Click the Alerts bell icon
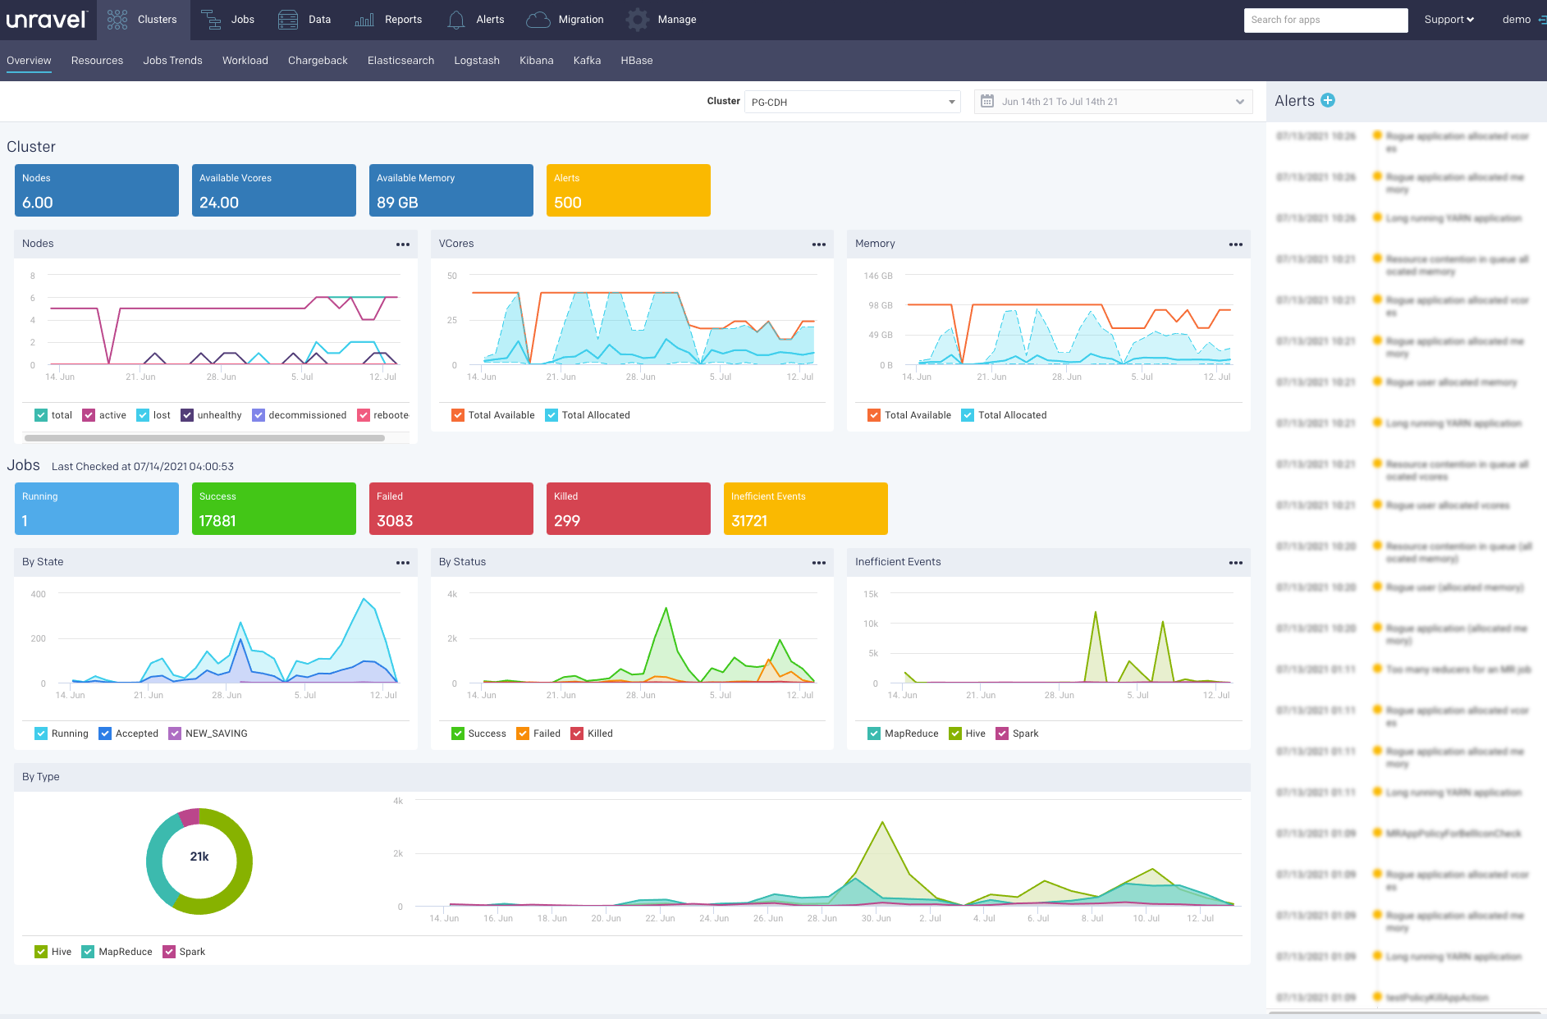The width and height of the screenshot is (1547, 1019). point(456,20)
